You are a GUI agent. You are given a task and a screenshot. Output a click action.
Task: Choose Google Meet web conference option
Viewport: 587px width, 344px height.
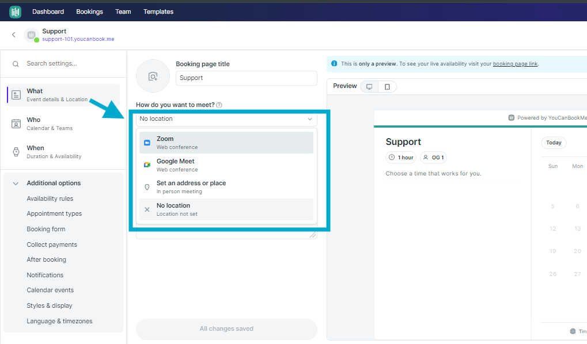226,165
